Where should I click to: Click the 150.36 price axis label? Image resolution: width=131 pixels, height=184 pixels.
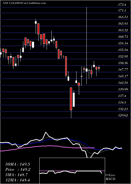click(123, 63)
